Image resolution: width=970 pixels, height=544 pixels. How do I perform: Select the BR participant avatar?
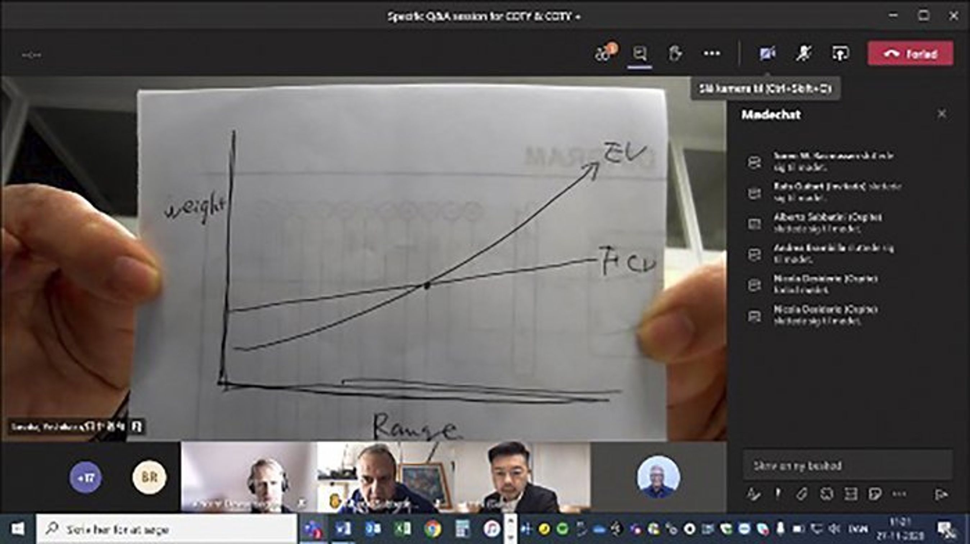click(x=149, y=478)
